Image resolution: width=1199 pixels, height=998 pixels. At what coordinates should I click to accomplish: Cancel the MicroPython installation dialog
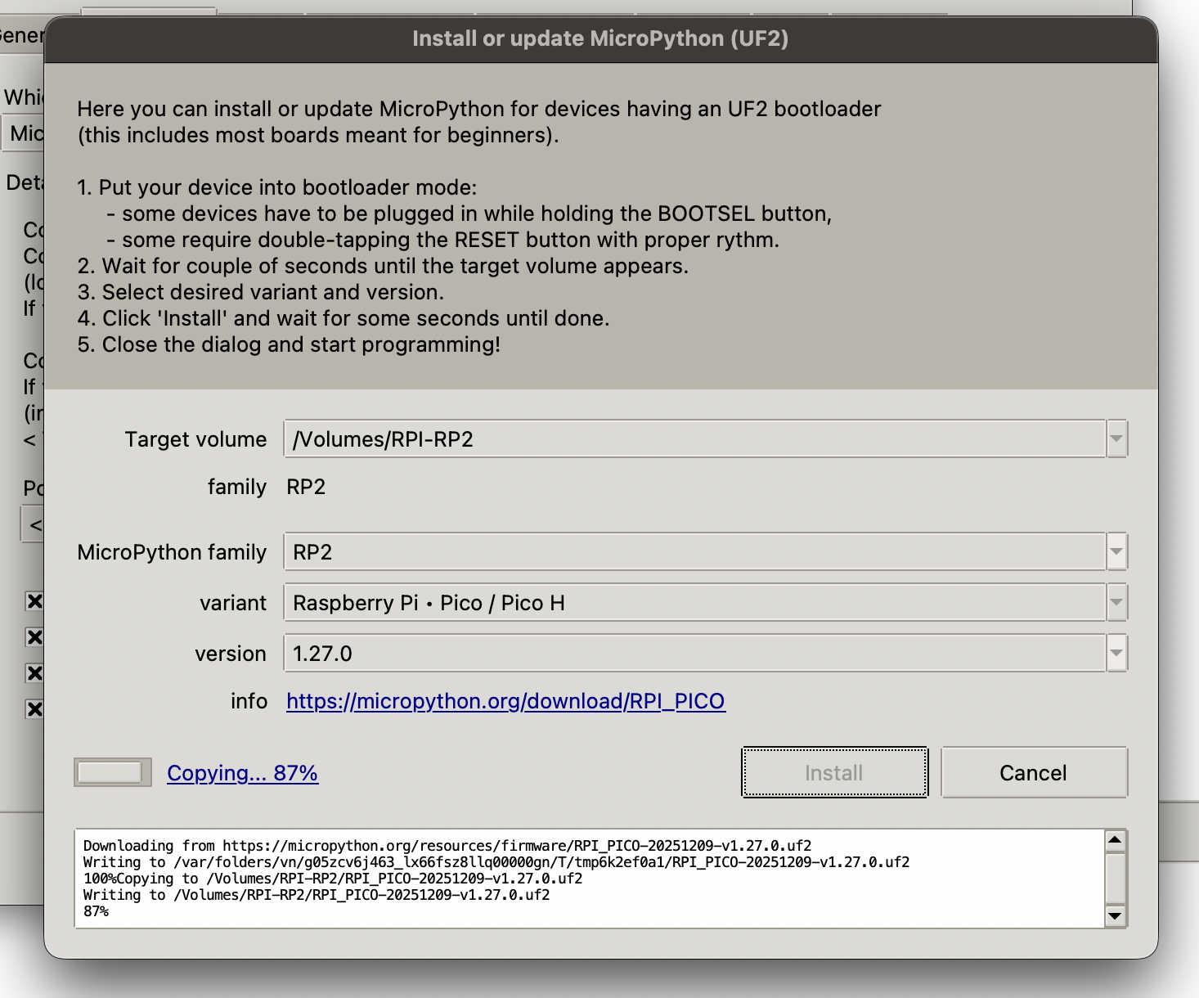1034,772
